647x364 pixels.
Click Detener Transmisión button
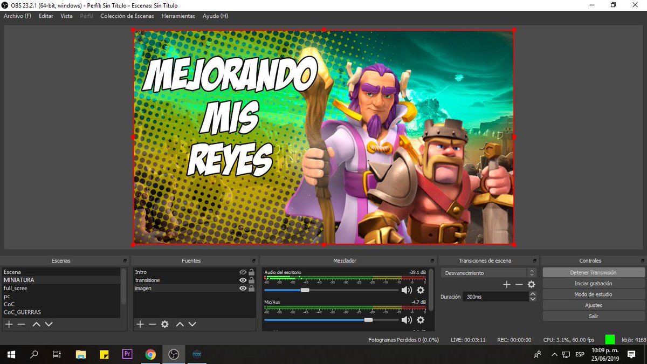pos(593,273)
